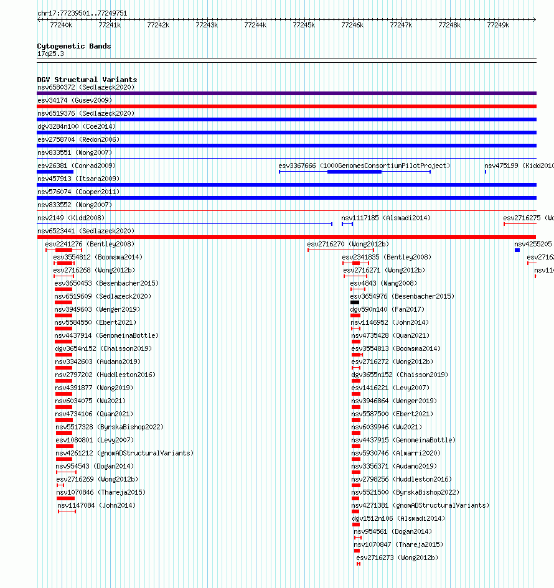Open nsv2149 (Kidd2008) variant label
This screenshot has height=588, width=554.
[71, 218]
